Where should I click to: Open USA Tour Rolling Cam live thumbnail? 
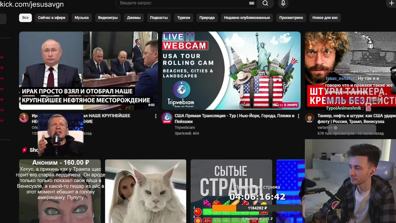[231, 71]
